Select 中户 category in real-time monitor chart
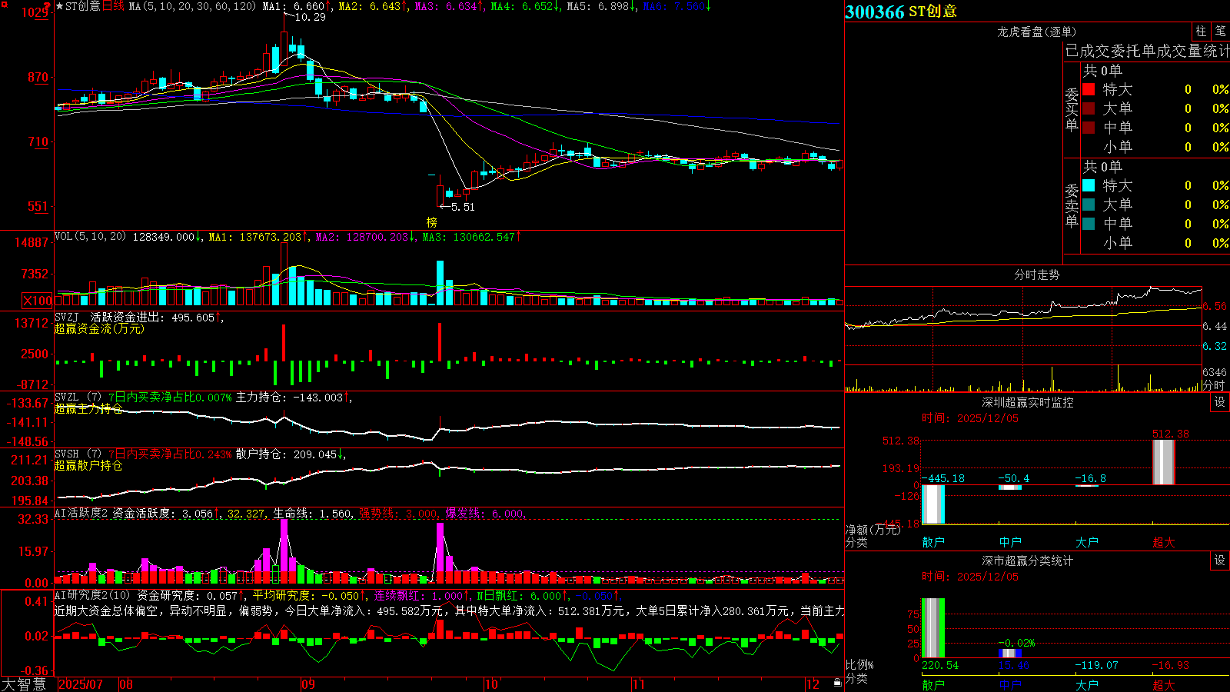 pos(1010,542)
